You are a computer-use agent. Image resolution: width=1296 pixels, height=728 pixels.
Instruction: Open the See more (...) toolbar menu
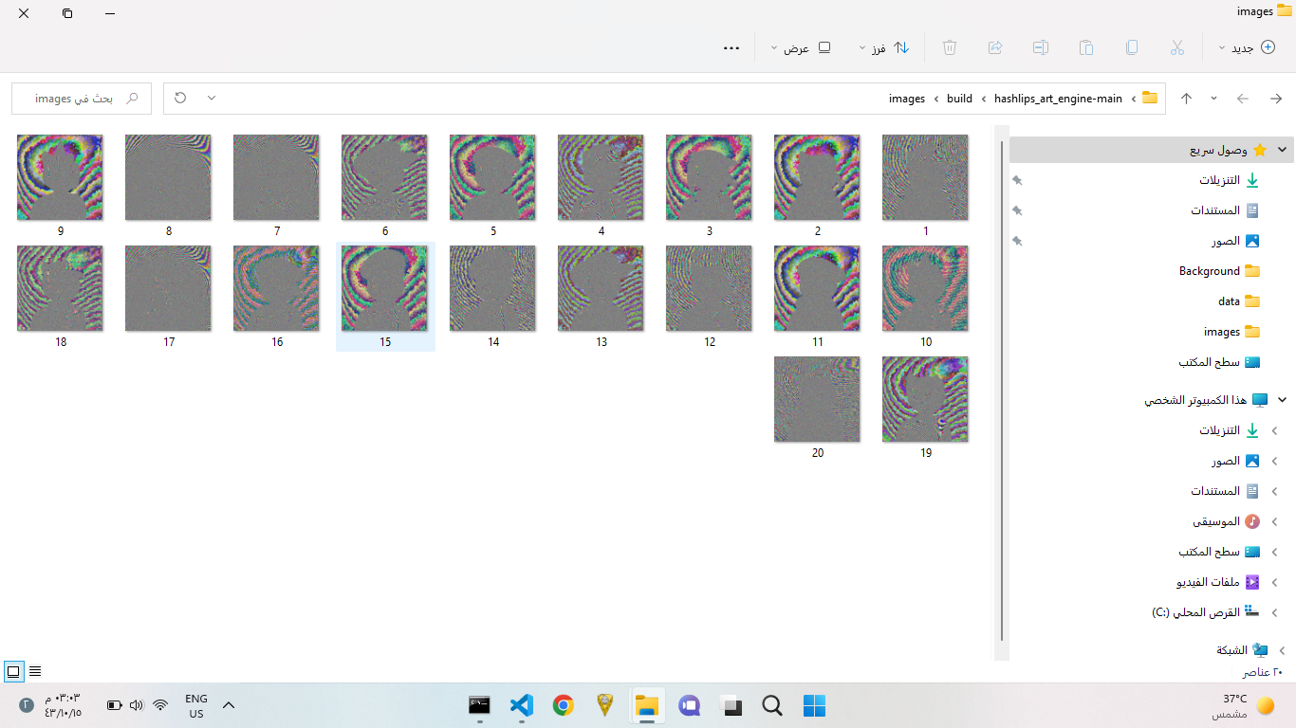pyautogui.click(x=731, y=46)
